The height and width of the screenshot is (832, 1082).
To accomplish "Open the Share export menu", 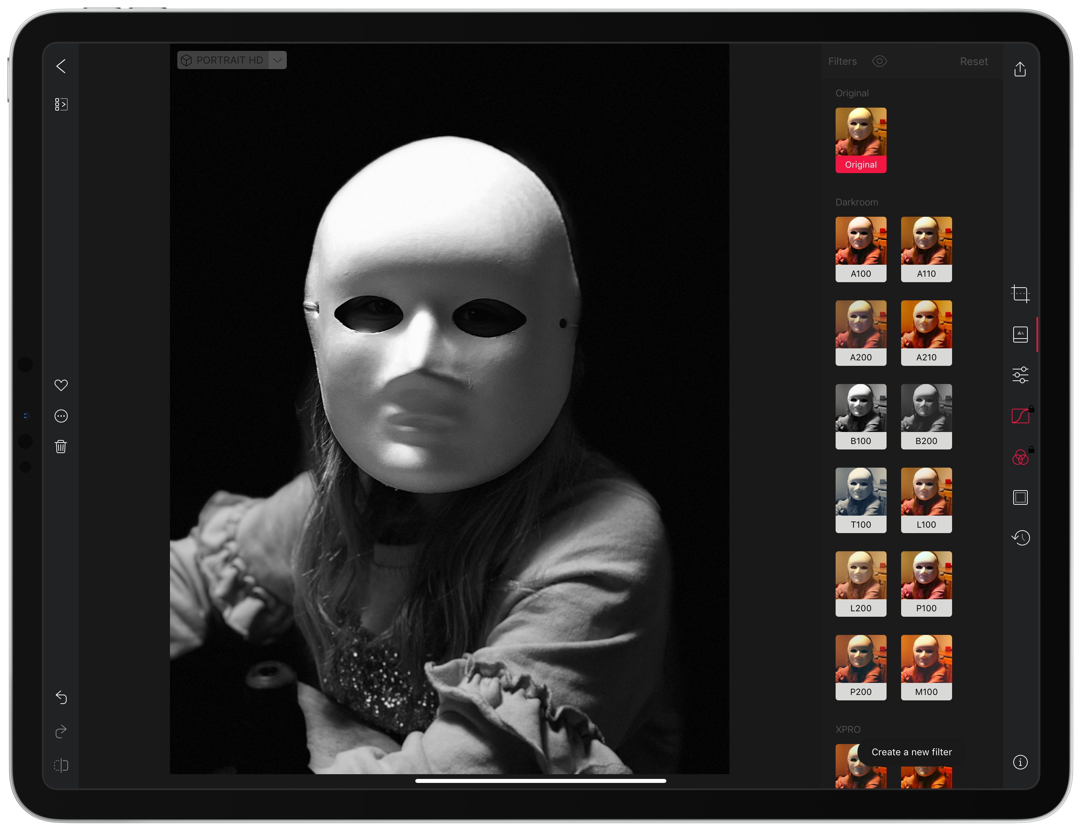I will point(1020,69).
